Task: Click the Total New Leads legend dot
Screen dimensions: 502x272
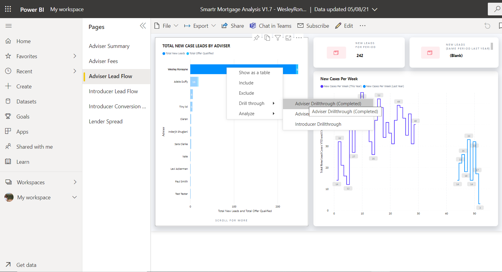Action: click(164, 54)
